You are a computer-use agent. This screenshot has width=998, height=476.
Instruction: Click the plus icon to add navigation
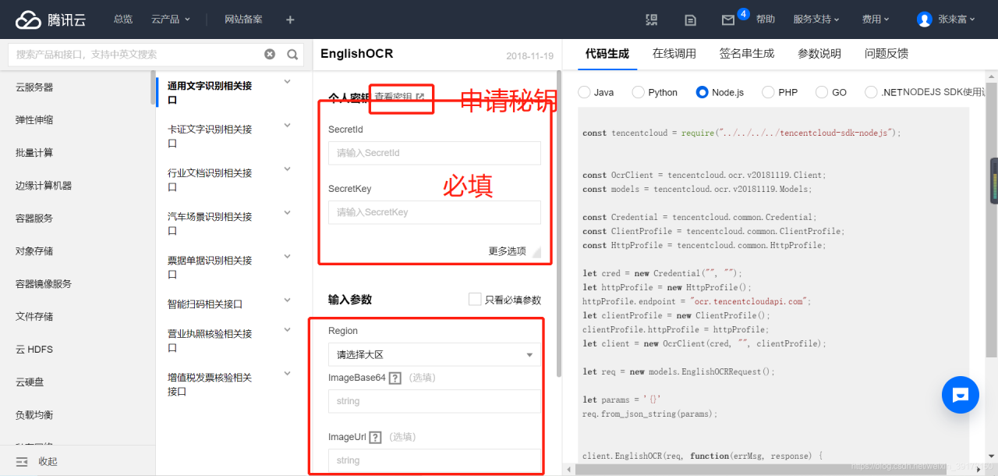pyautogui.click(x=289, y=19)
